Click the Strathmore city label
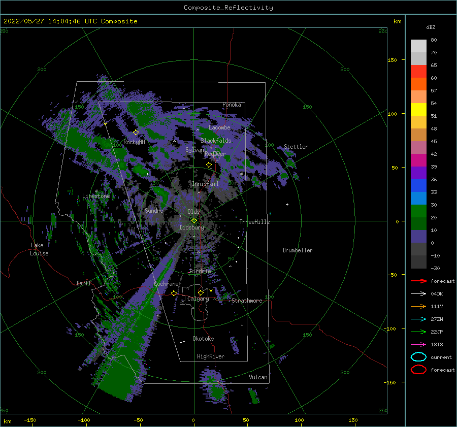Screen dimensions: 457x427 [247, 301]
